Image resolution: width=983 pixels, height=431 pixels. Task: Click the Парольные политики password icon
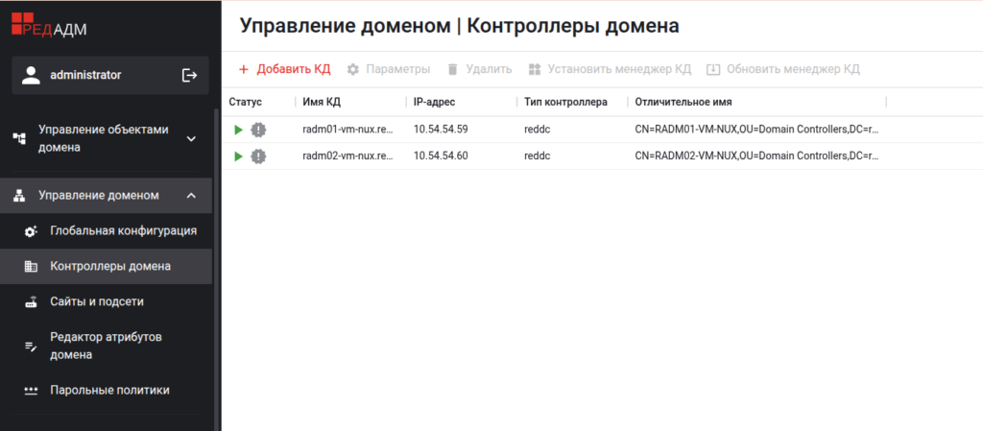(31, 391)
